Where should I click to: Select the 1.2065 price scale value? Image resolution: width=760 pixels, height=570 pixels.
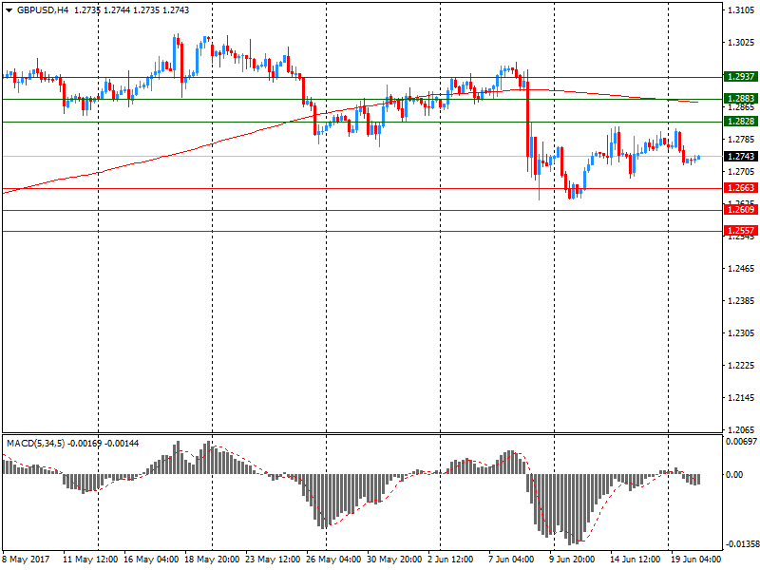tap(741, 430)
